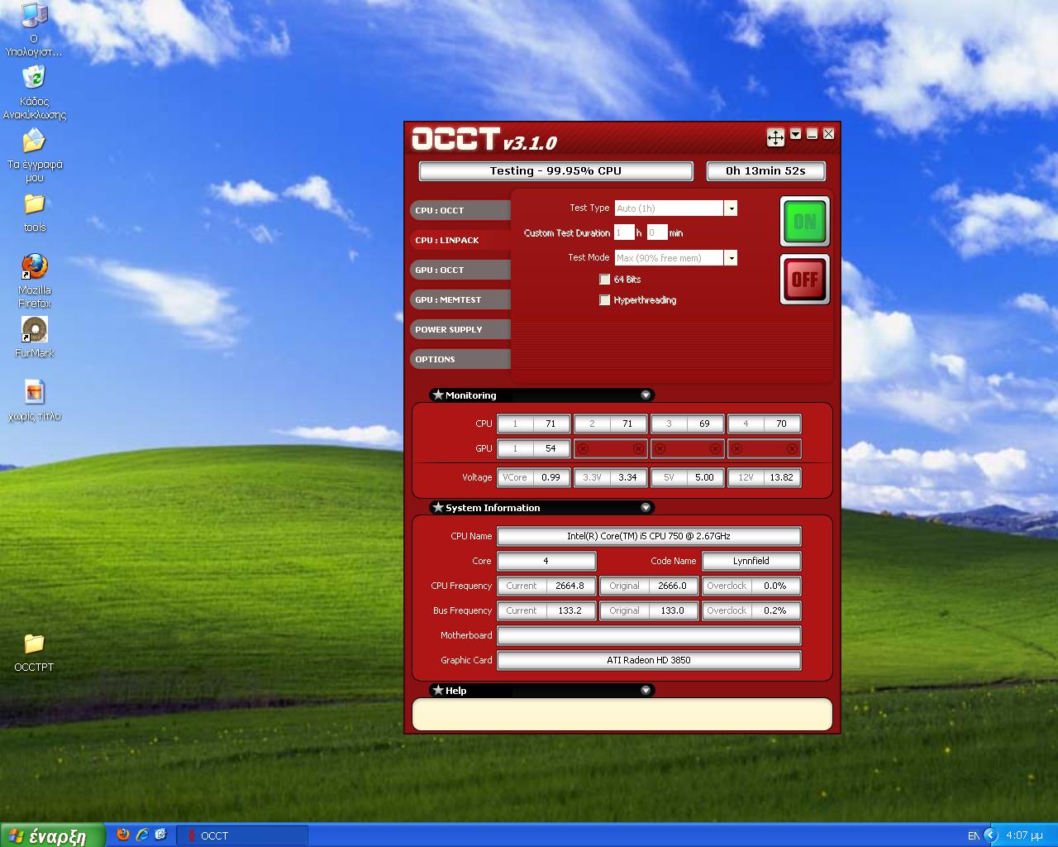Click the Monitoring star icon
1058x847 pixels.
438,395
